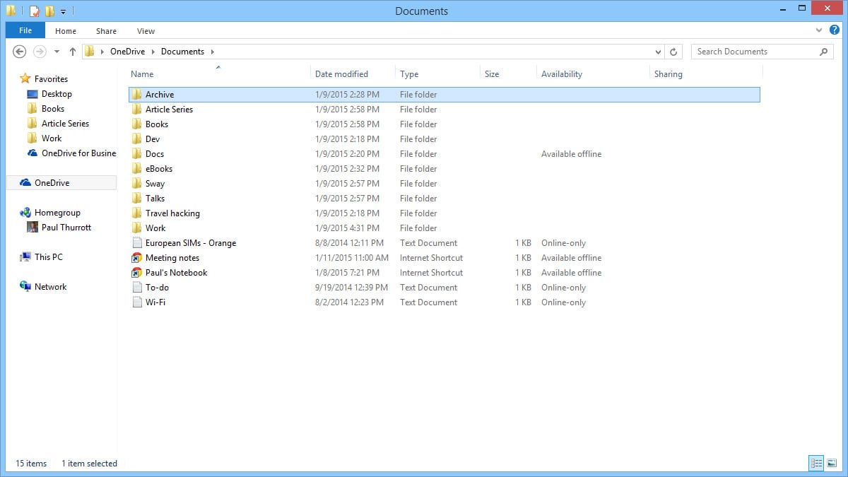This screenshot has height=477, width=848.
Task: Switch to the View ribbon tab
Action: tap(146, 31)
